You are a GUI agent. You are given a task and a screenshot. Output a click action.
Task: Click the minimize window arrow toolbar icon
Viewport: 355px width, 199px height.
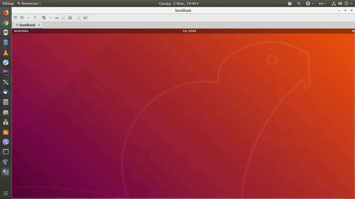click(x=79, y=18)
